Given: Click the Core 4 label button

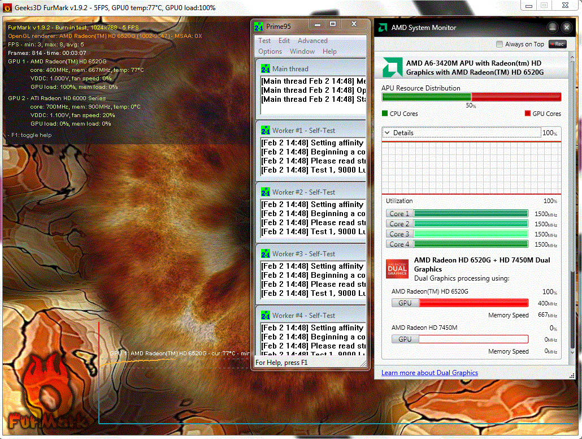Looking at the screenshot, I should click(399, 244).
